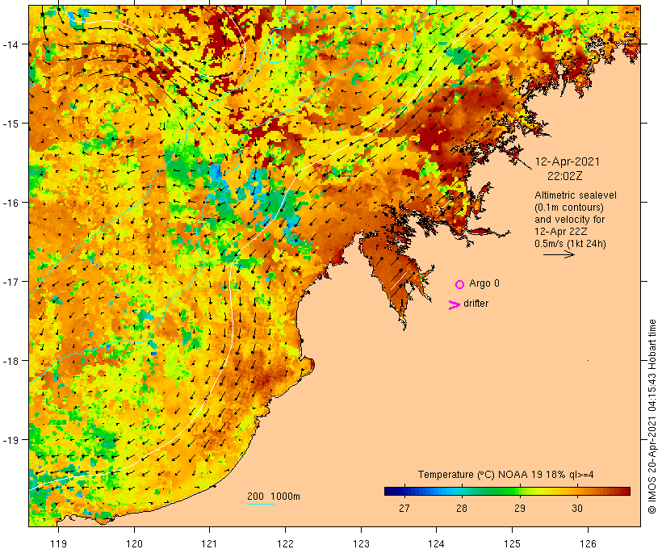Click the -19 latitude axis label
The image size is (662, 549).
(10, 440)
